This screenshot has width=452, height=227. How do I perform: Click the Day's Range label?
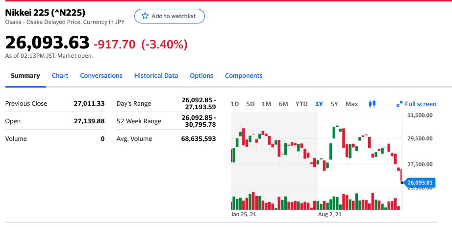tap(134, 104)
